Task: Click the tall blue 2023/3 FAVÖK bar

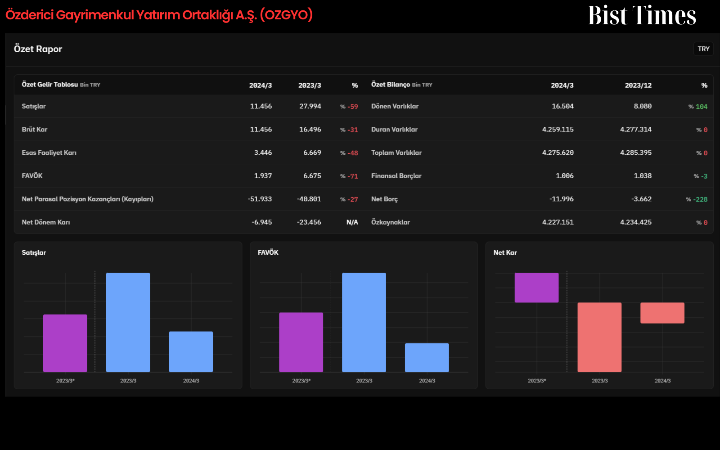Action: coord(364,322)
